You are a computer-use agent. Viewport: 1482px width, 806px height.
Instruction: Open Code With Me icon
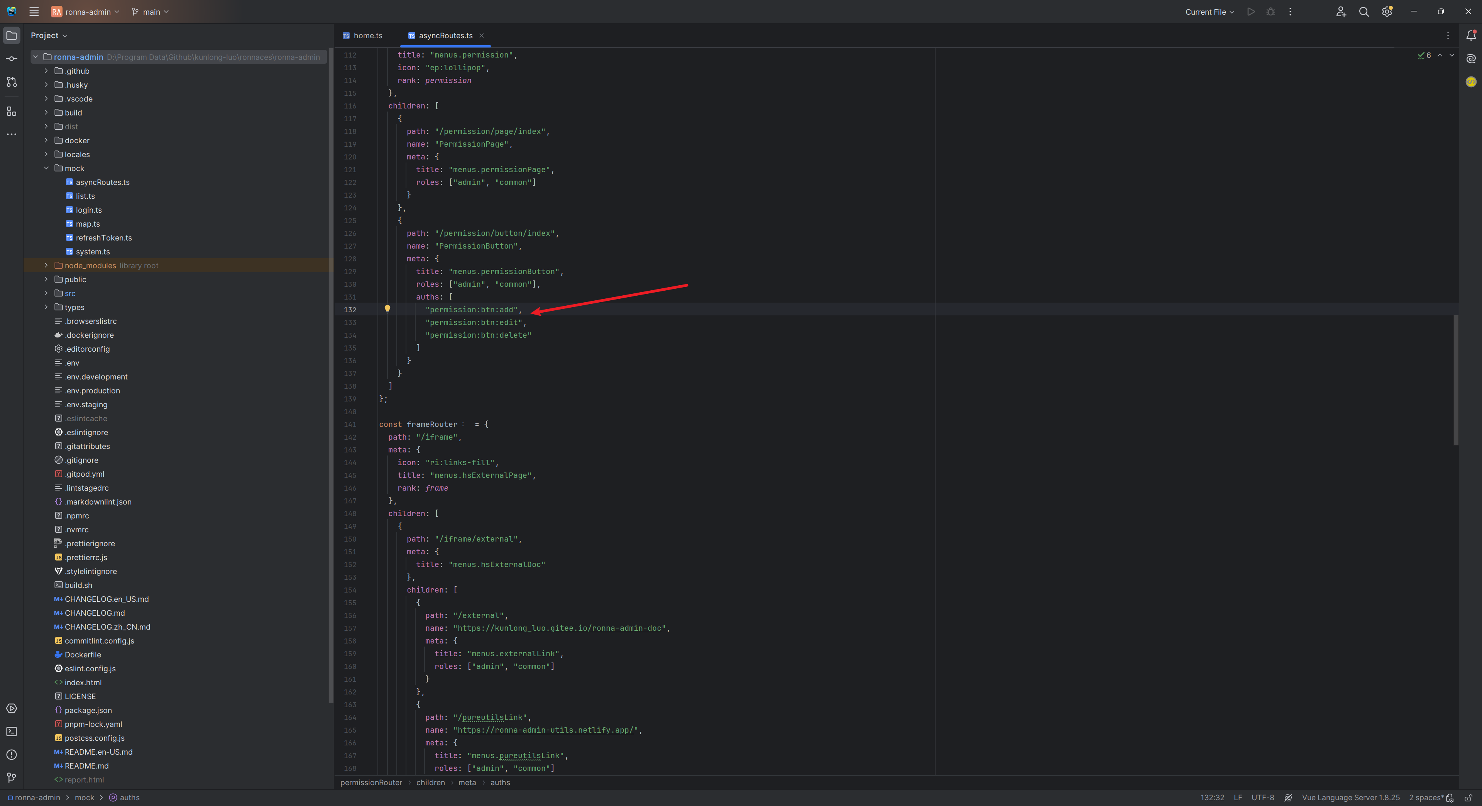(x=1341, y=12)
